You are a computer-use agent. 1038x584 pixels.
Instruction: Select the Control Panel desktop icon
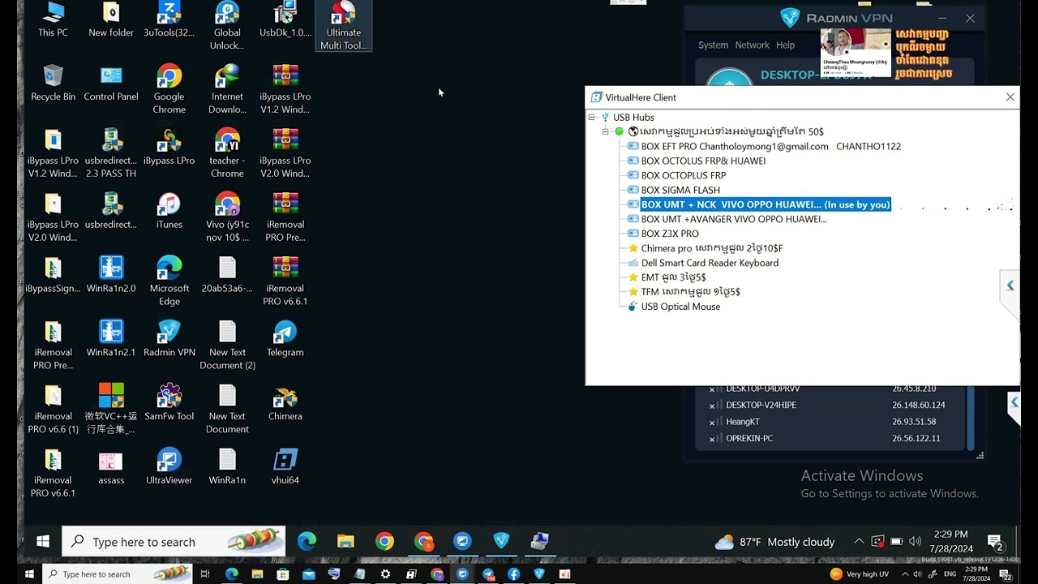[x=111, y=84]
